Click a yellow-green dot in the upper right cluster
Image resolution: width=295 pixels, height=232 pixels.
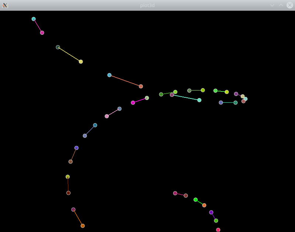click(203, 90)
